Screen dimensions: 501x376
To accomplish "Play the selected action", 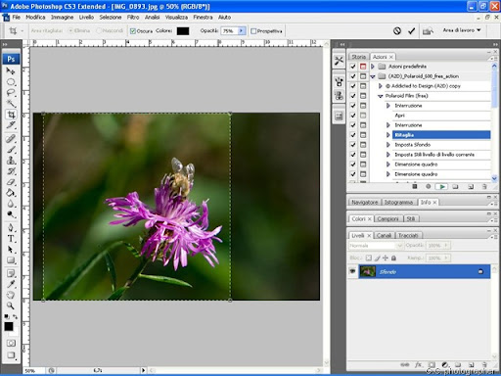I will 442,186.
